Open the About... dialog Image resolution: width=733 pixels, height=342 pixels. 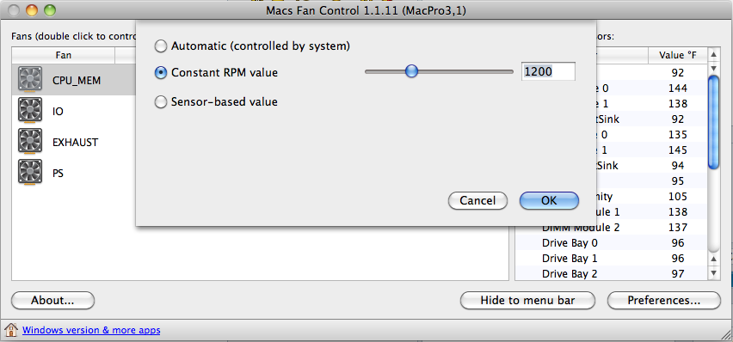coord(52,301)
